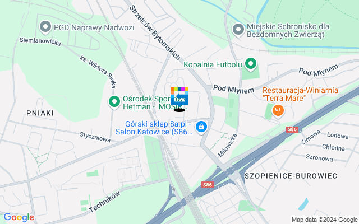
Task: Click the Milowicka street label
Action: [227, 146]
